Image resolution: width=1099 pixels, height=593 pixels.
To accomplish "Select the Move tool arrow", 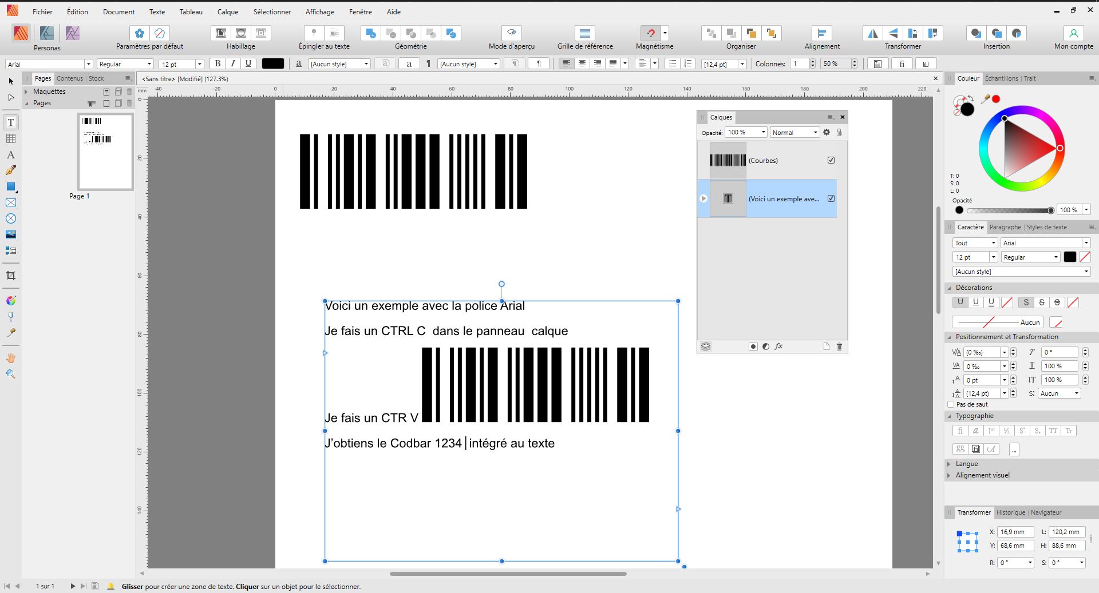I will tap(11, 81).
